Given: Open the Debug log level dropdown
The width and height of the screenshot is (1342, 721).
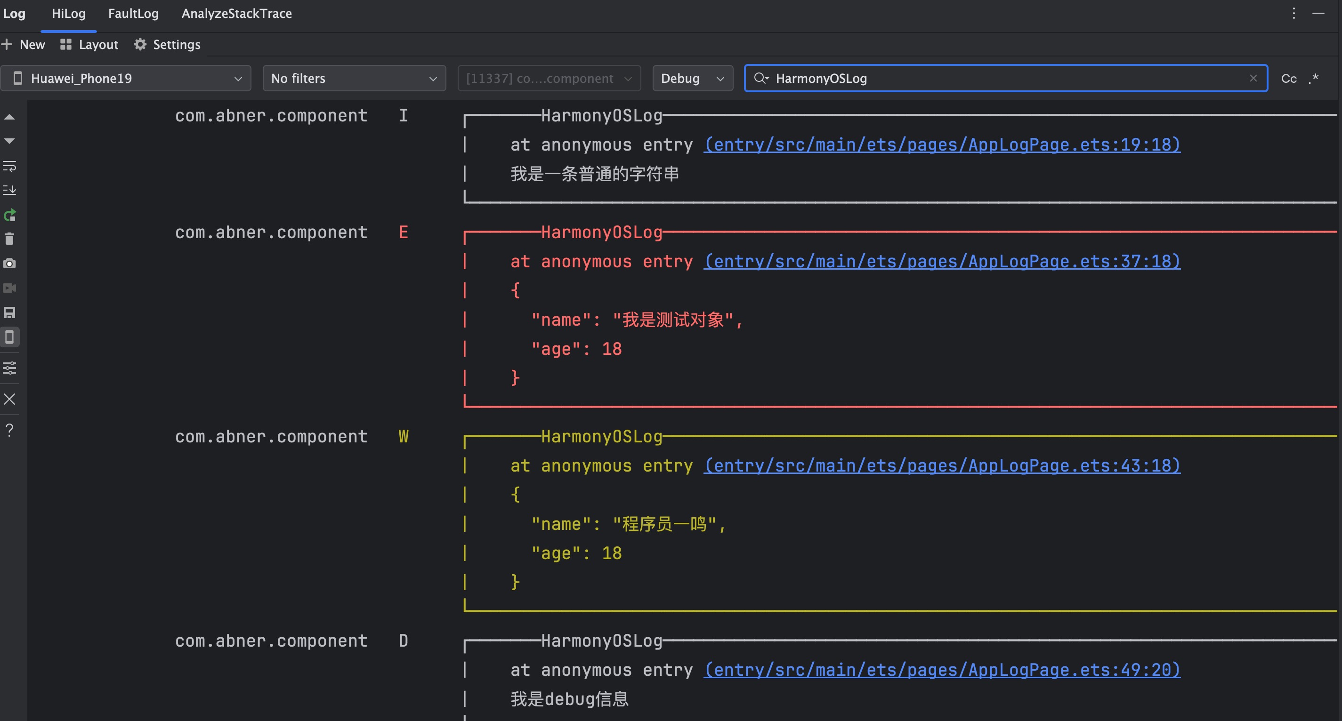Looking at the screenshot, I should pyautogui.click(x=692, y=79).
